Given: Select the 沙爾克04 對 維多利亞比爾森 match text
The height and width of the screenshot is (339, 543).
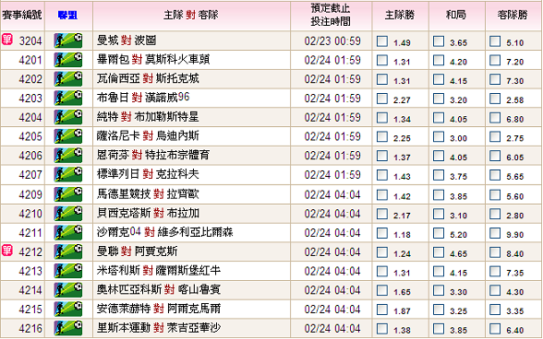Looking at the screenshot, I should pos(164,232).
